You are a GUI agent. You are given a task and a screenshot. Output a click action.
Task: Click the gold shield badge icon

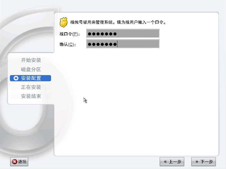(x=63, y=22)
